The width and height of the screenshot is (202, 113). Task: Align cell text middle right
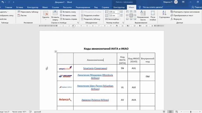(x=135, y=15)
